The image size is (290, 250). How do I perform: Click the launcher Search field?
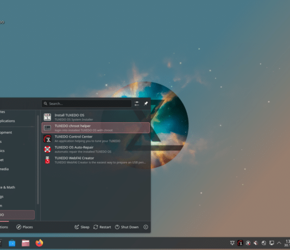click(86, 103)
